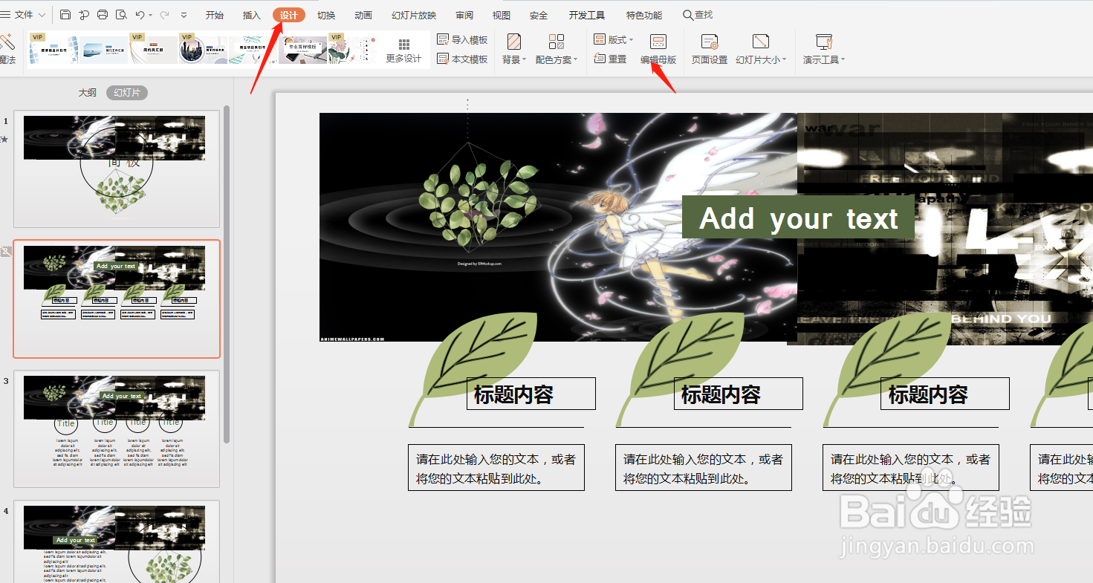Click the hidden-slide icon beside slide 2
The height and width of the screenshot is (583, 1093).
(6, 251)
